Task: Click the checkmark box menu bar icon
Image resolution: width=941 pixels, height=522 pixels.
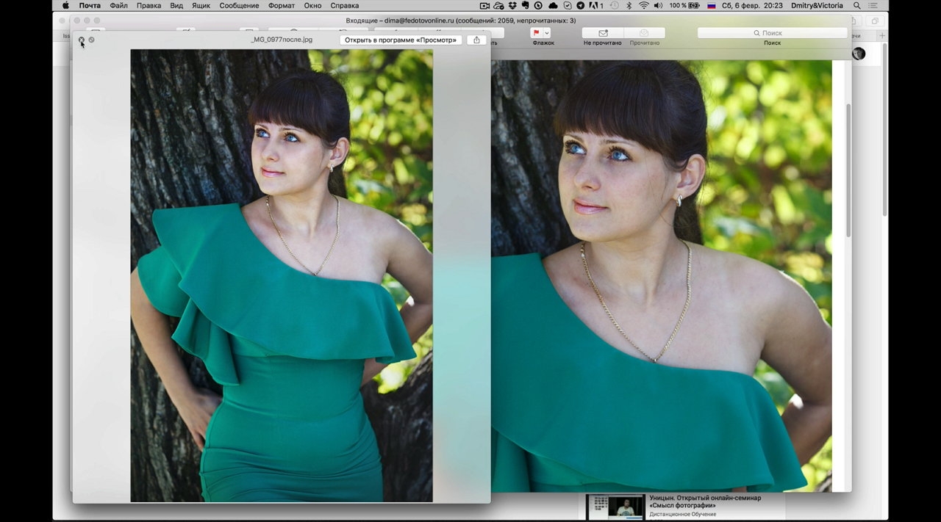Action: (x=568, y=5)
